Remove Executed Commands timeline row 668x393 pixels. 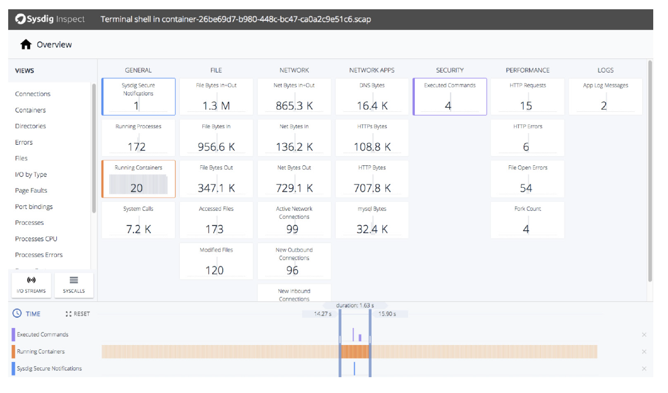click(643, 335)
